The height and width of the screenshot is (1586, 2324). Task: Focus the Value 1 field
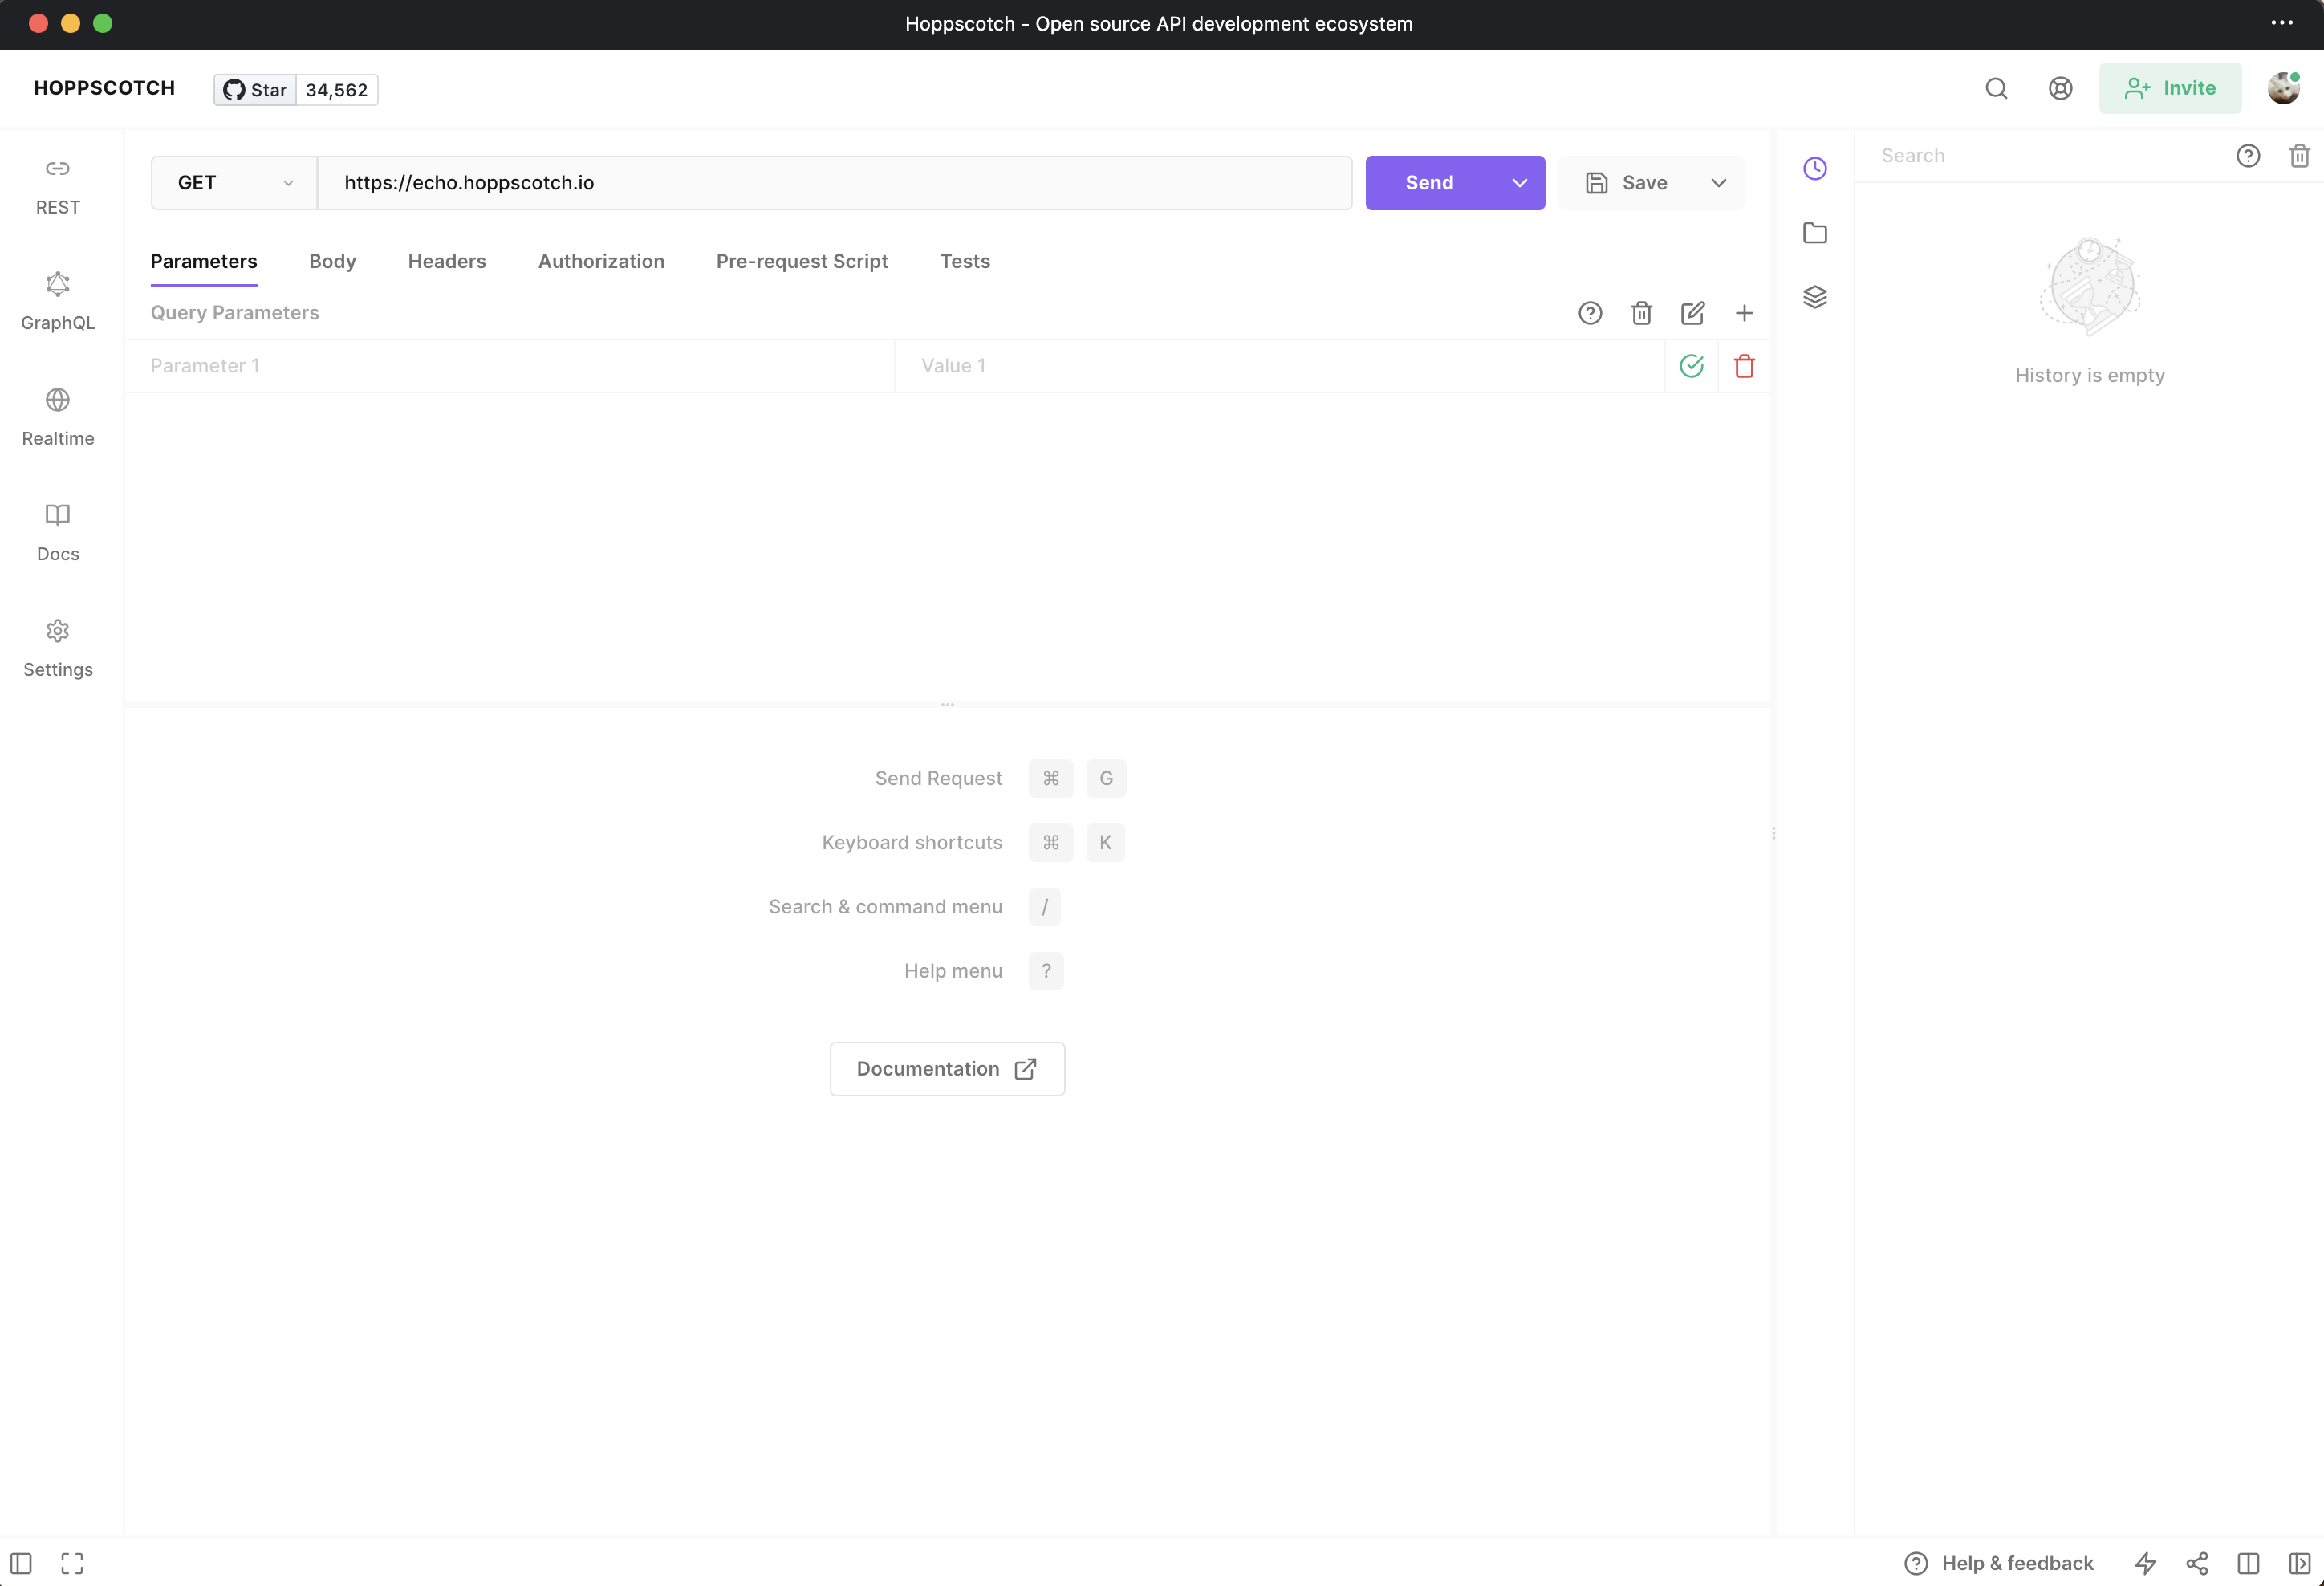click(1280, 366)
